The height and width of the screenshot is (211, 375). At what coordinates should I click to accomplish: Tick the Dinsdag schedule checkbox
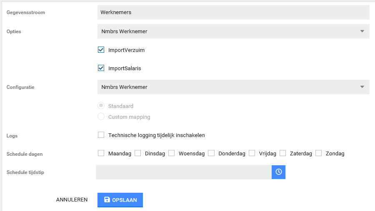click(137, 153)
